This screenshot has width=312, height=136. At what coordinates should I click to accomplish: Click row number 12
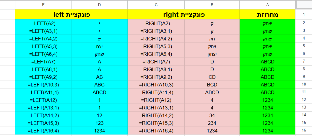point(303,100)
